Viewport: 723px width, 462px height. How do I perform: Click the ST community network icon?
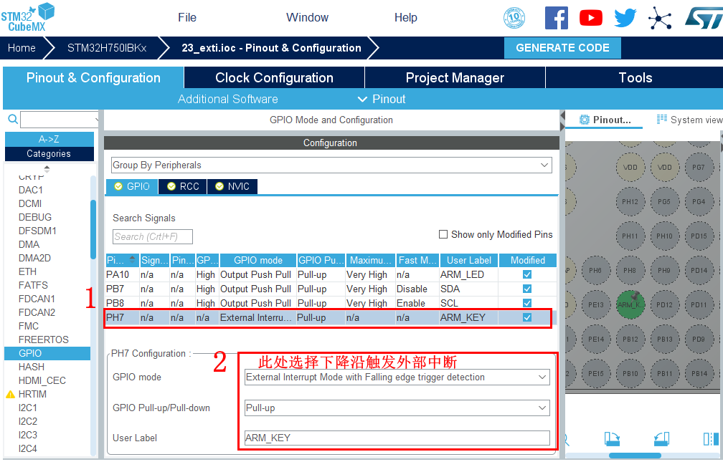pos(659,18)
